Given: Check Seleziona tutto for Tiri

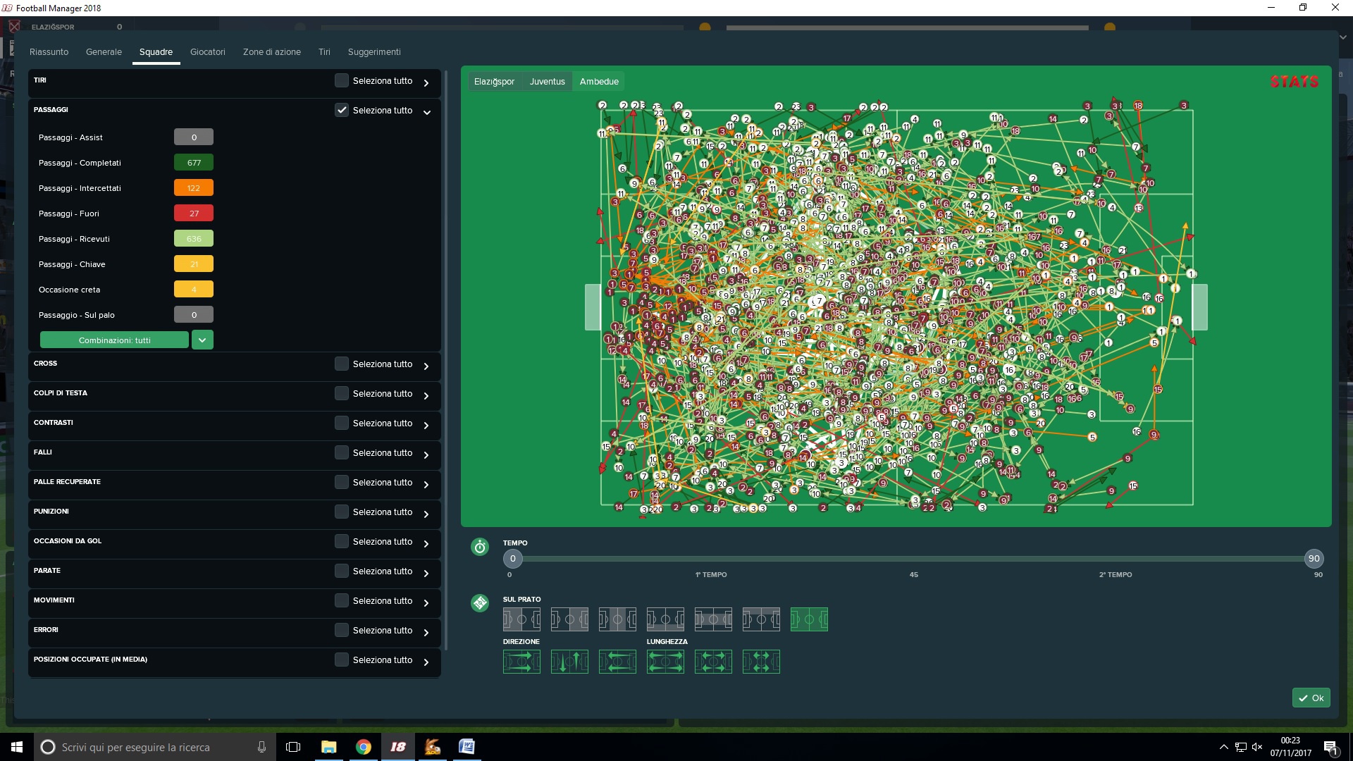Looking at the screenshot, I should [x=342, y=81].
